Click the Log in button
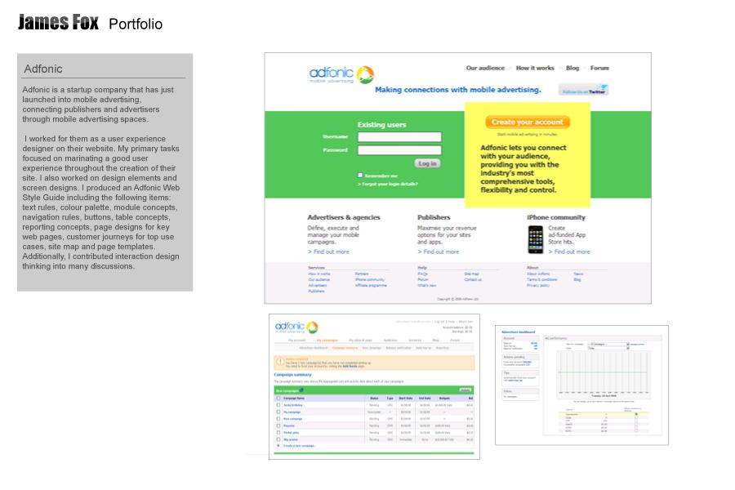 [427, 163]
